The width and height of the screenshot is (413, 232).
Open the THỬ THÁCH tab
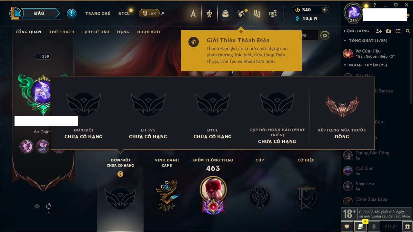point(62,32)
